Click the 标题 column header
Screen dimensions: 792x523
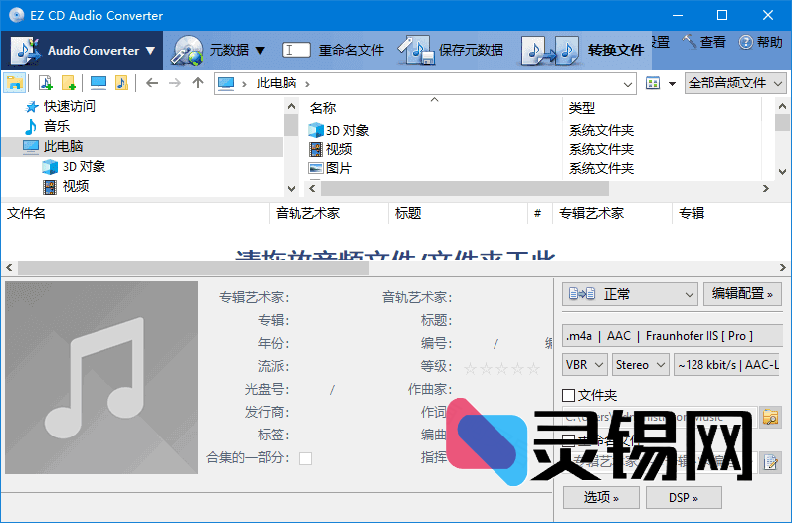pyautogui.click(x=408, y=213)
